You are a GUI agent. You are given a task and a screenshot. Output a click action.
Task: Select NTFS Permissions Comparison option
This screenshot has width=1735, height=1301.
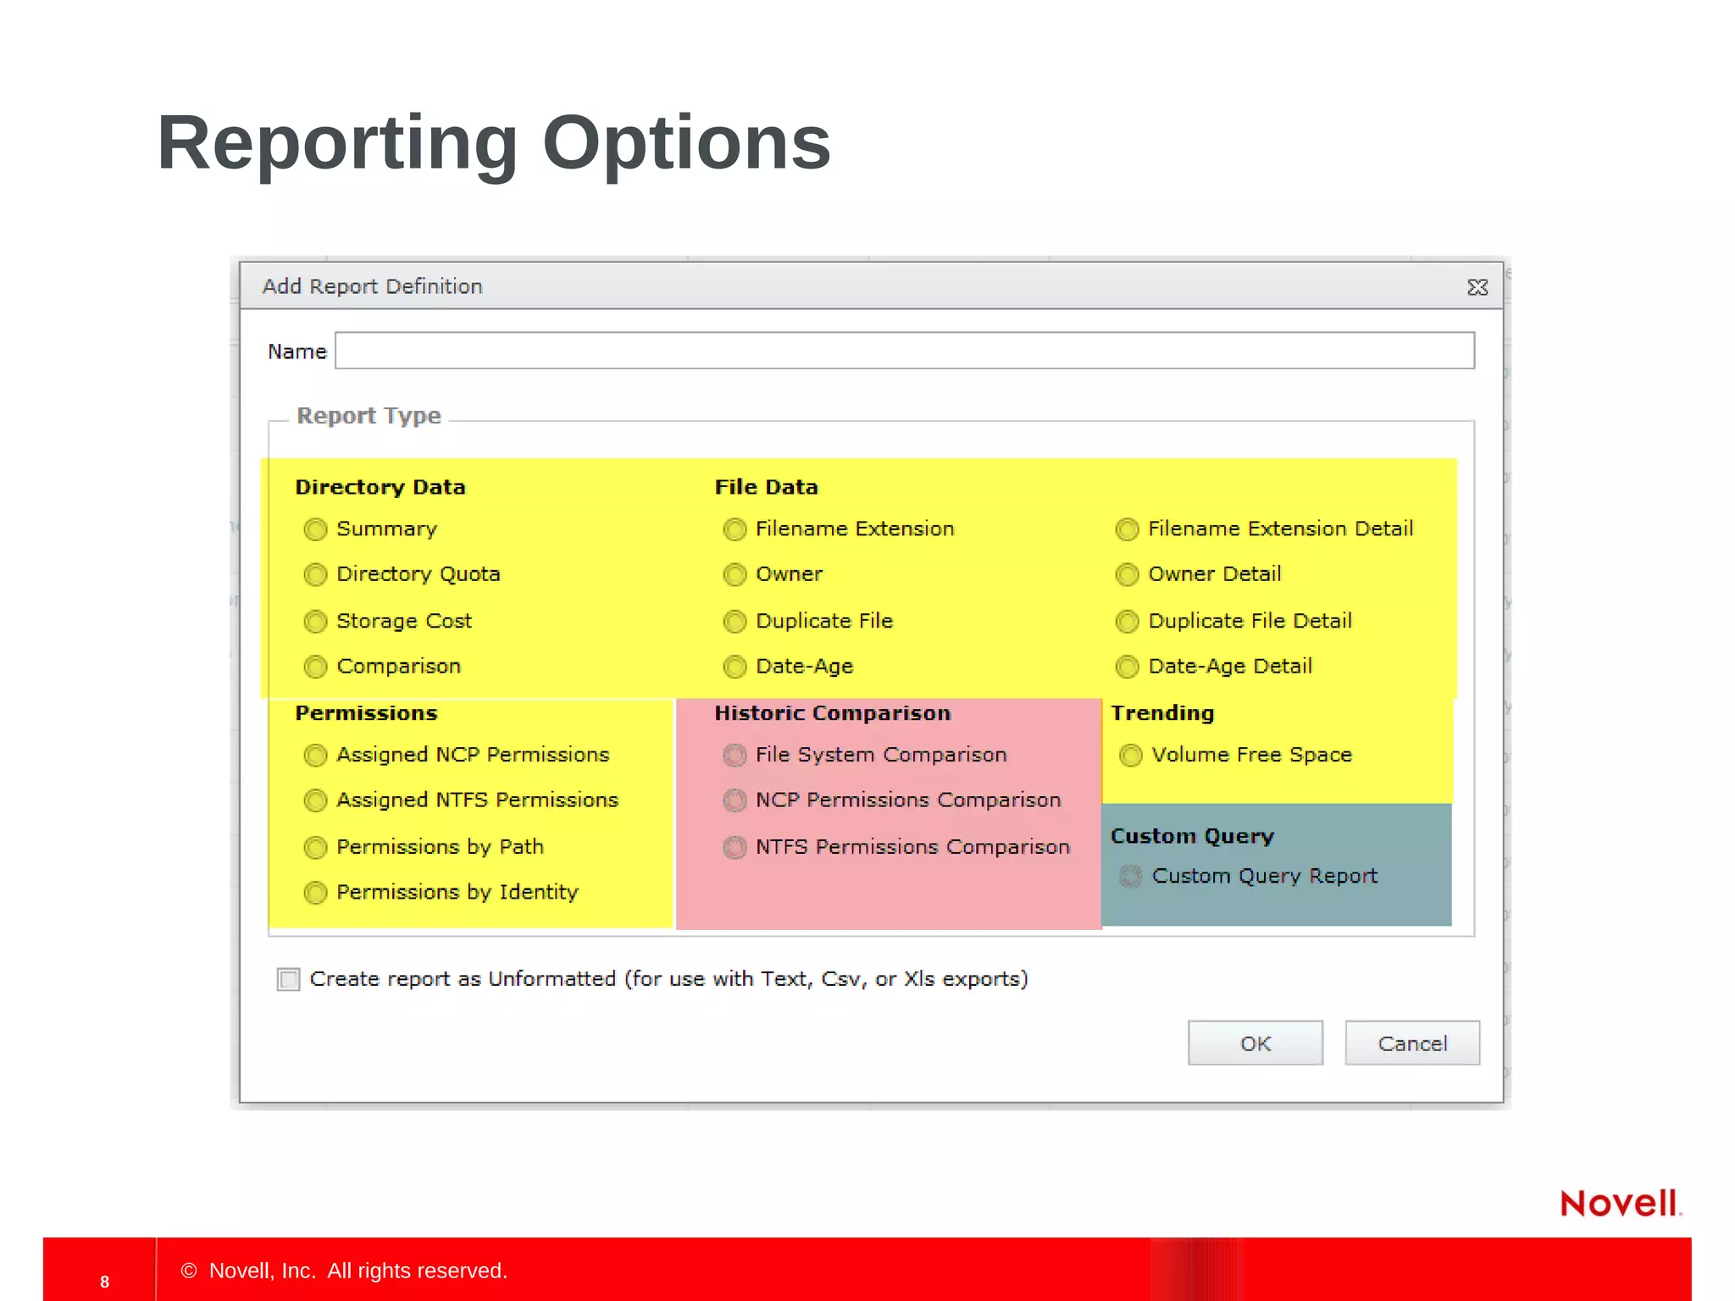coord(734,847)
